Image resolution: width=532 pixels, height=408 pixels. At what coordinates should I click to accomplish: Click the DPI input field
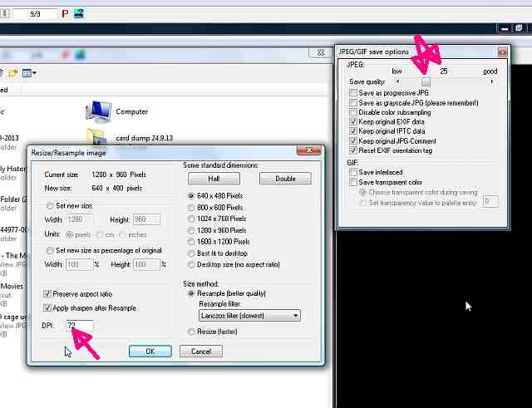[x=82, y=325]
